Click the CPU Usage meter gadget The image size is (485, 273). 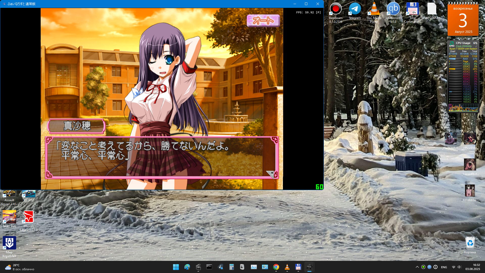463,76
